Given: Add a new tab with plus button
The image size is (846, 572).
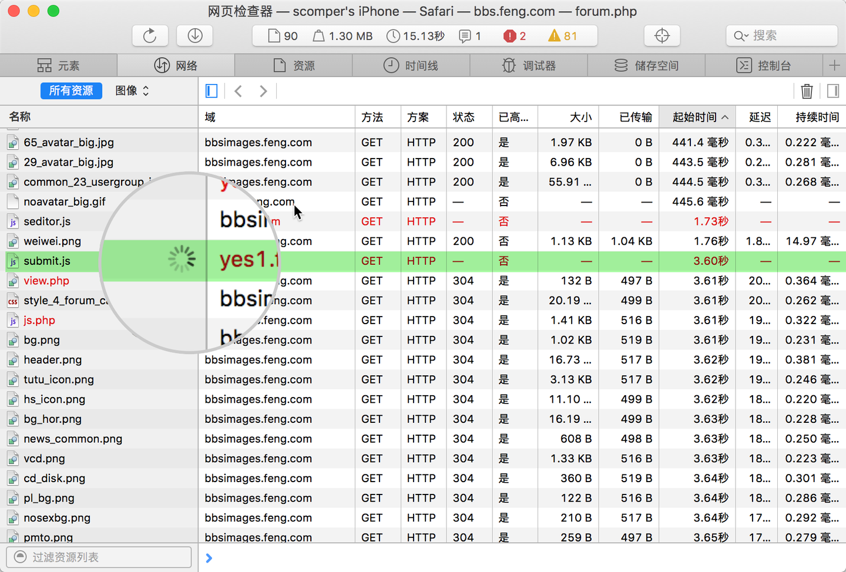Looking at the screenshot, I should [x=834, y=66].
